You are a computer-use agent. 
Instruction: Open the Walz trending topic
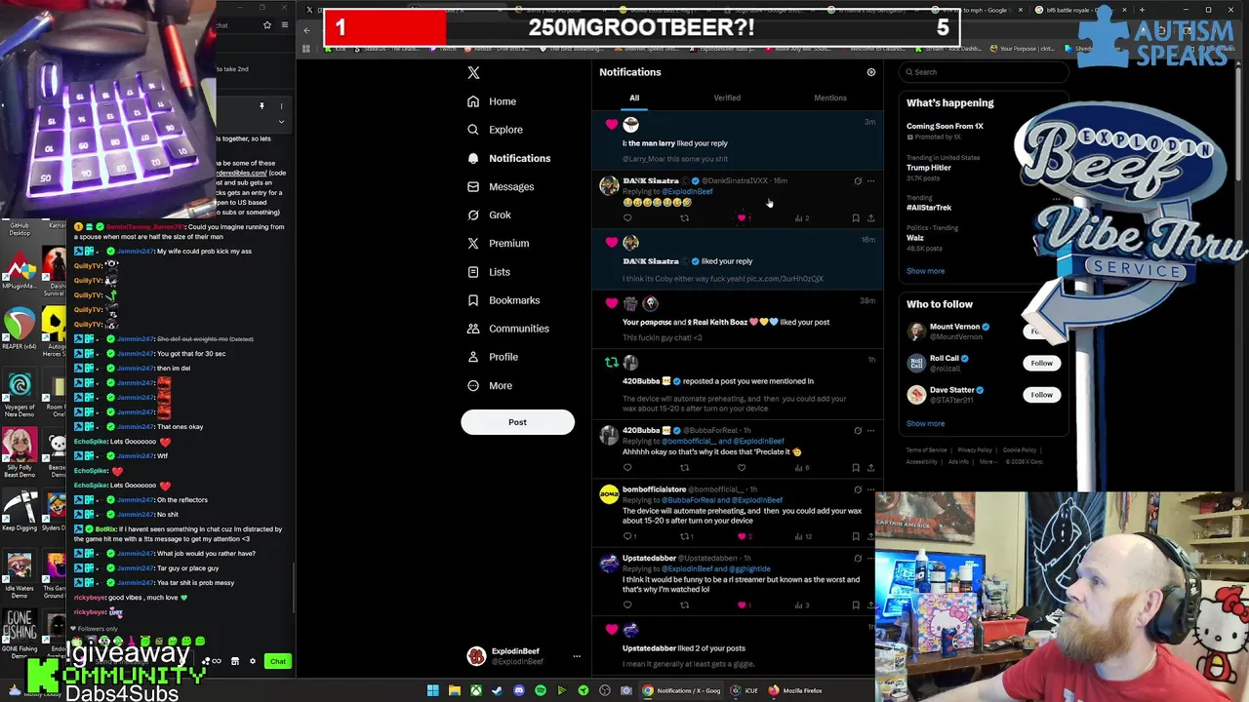(x=915, y=238)
